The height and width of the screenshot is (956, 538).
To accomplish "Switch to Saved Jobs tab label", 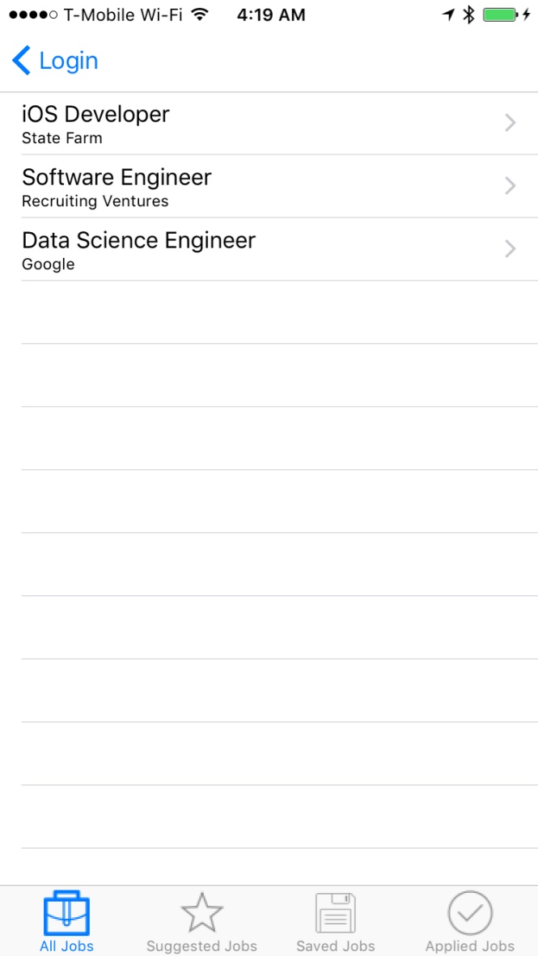I will tap(336, 945).
